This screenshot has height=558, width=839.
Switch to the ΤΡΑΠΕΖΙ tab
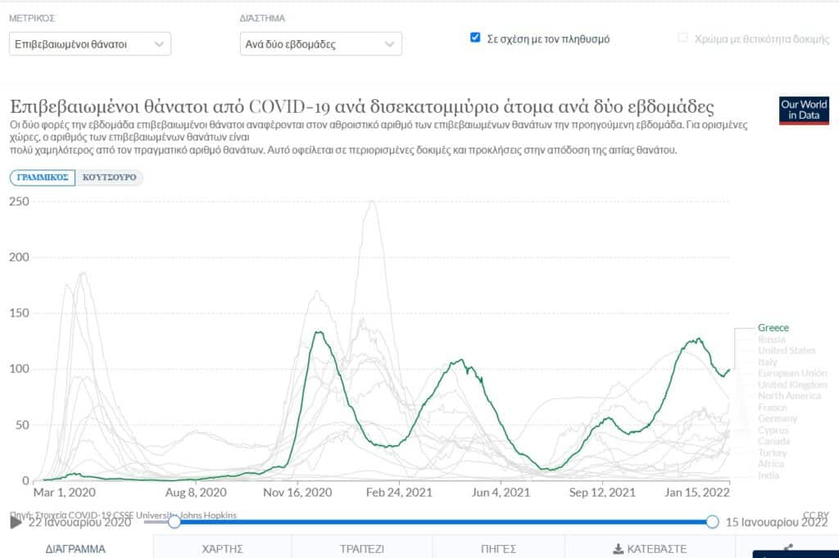coord(362,549)
